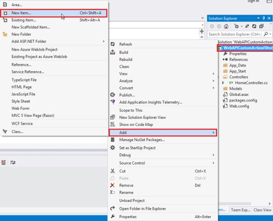Select Existing Item... menu entry

(x=54, y=20)
